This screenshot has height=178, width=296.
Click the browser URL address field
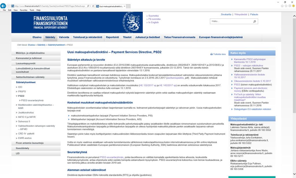(x=50, y=6)
